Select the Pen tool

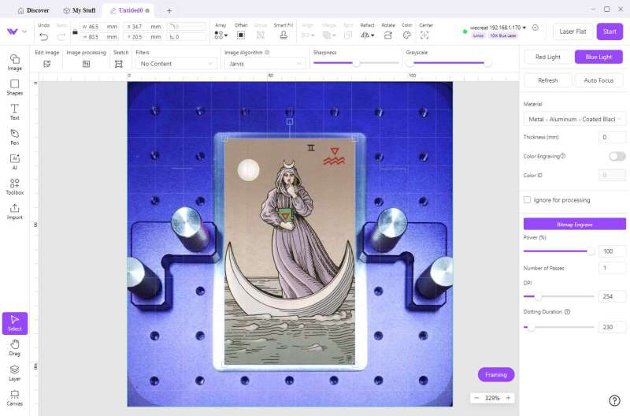click(x=14, y=137)
